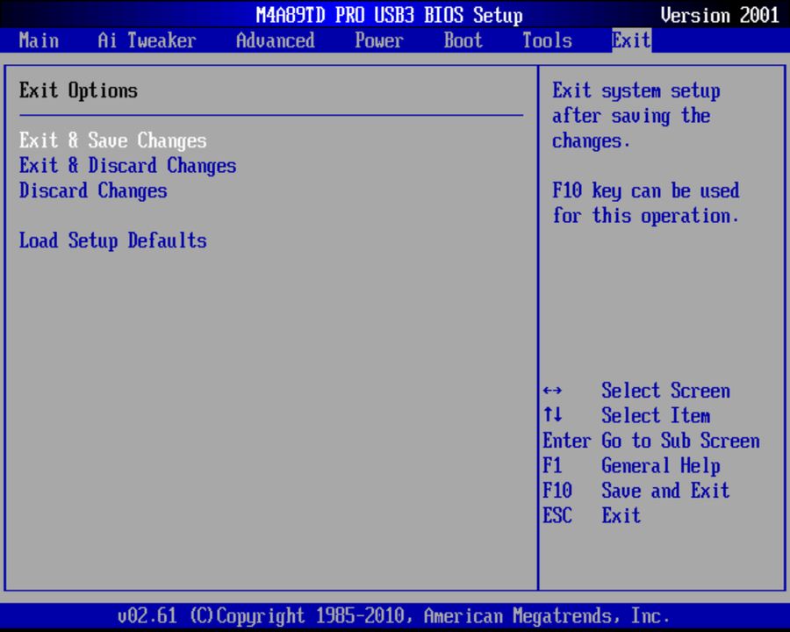Image resolution: width=790 pixels, height=632 pixels.
Task: Choose Discard Changes
Action: pos(93,190)
